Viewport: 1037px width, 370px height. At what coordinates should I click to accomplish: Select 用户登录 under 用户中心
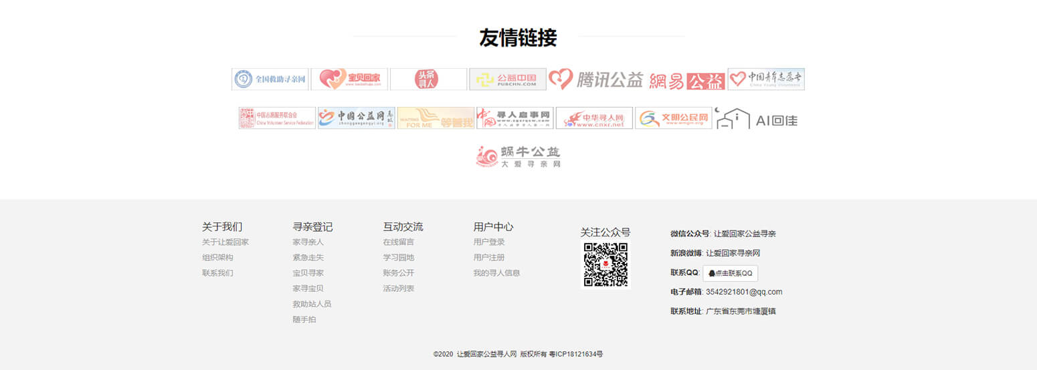[x=489, y=242]
